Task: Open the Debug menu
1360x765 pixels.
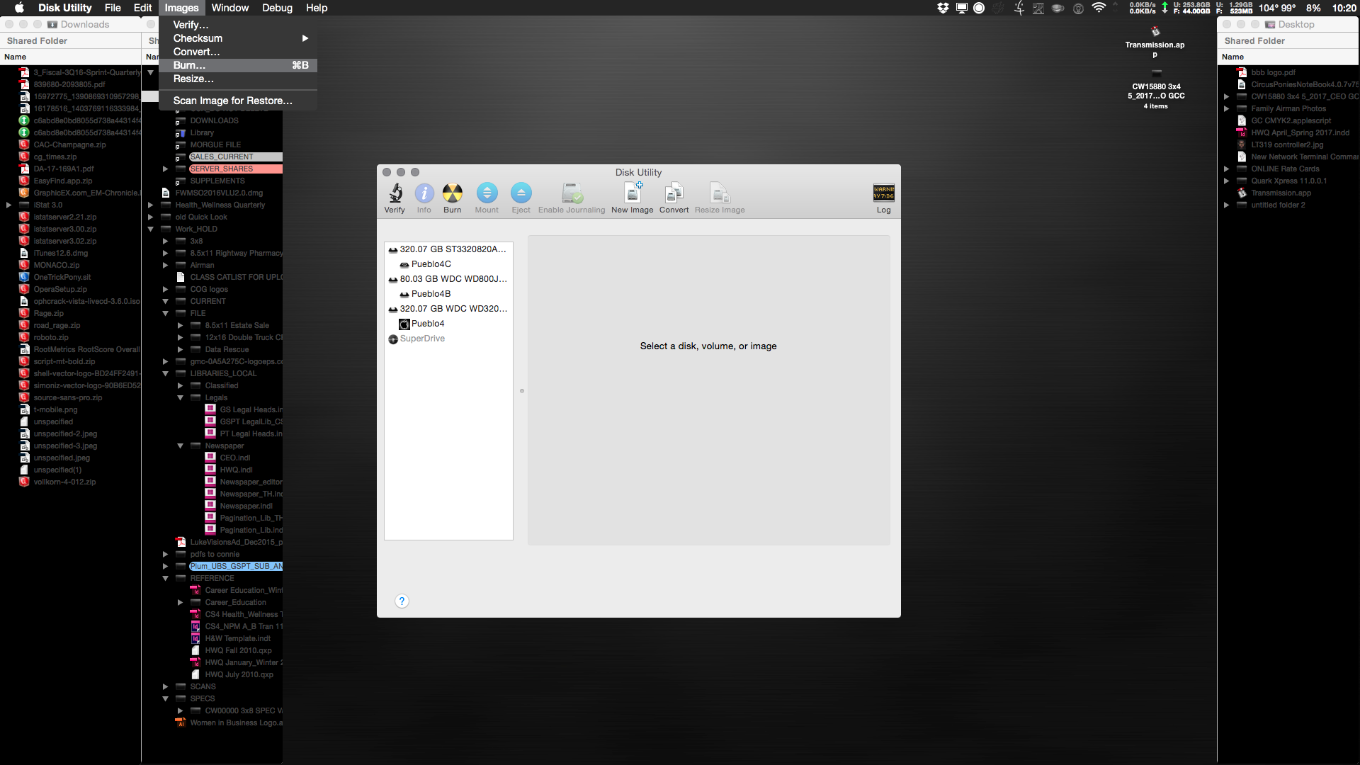Action: coord(277,8)
